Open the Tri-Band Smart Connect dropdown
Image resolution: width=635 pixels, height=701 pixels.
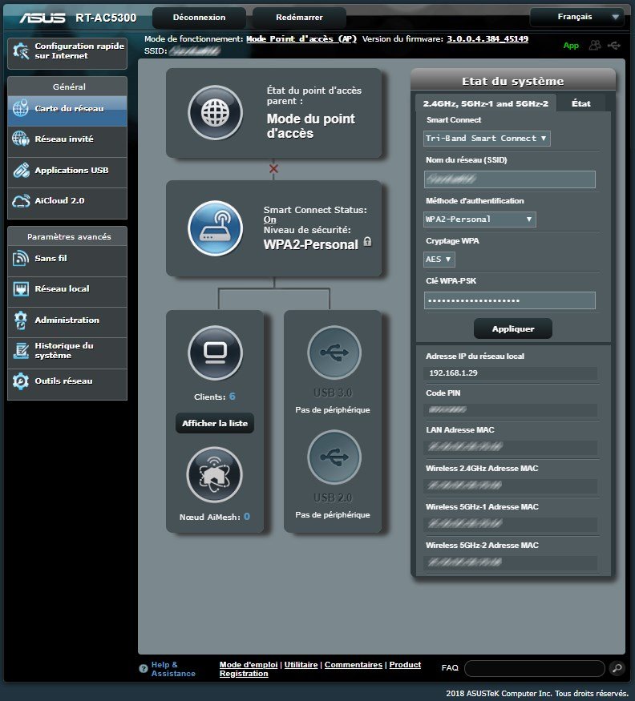pos(487,138)
